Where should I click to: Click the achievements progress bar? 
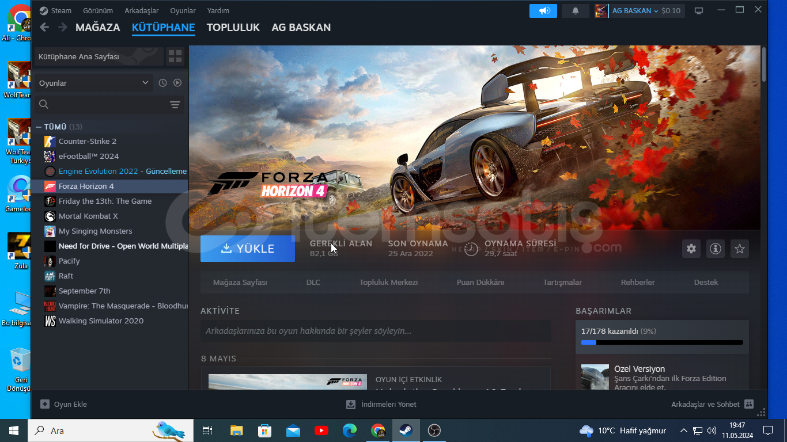point(662,342)
